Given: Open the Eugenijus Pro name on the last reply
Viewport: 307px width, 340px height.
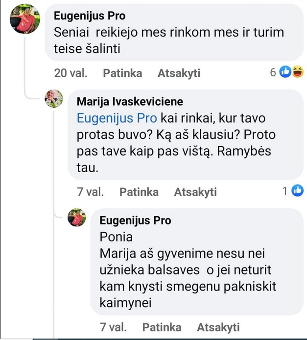Looking at the screenshot, I should pyautogui.click(x=135, y=221).
